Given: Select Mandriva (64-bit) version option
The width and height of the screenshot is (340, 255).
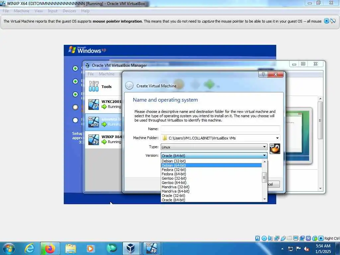Looking at the screenshot, I should (x=212, y=191).
